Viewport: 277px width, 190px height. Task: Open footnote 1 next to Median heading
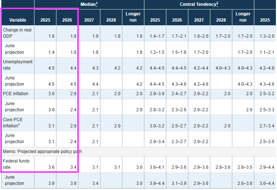coord(96,3)
